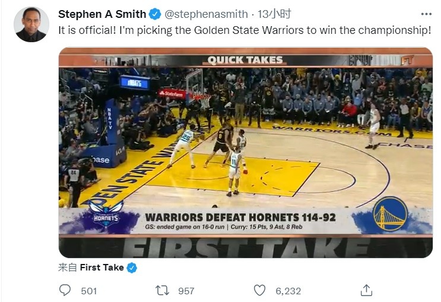The width and height of the screenshot is (441, 302).
Task: Open the Stephen A Smith display name link
Action: [103, 14]
